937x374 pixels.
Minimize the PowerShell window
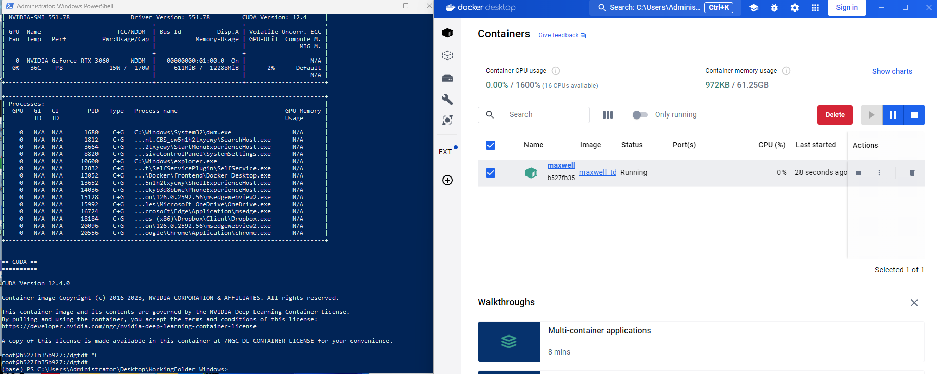[383, 6]
